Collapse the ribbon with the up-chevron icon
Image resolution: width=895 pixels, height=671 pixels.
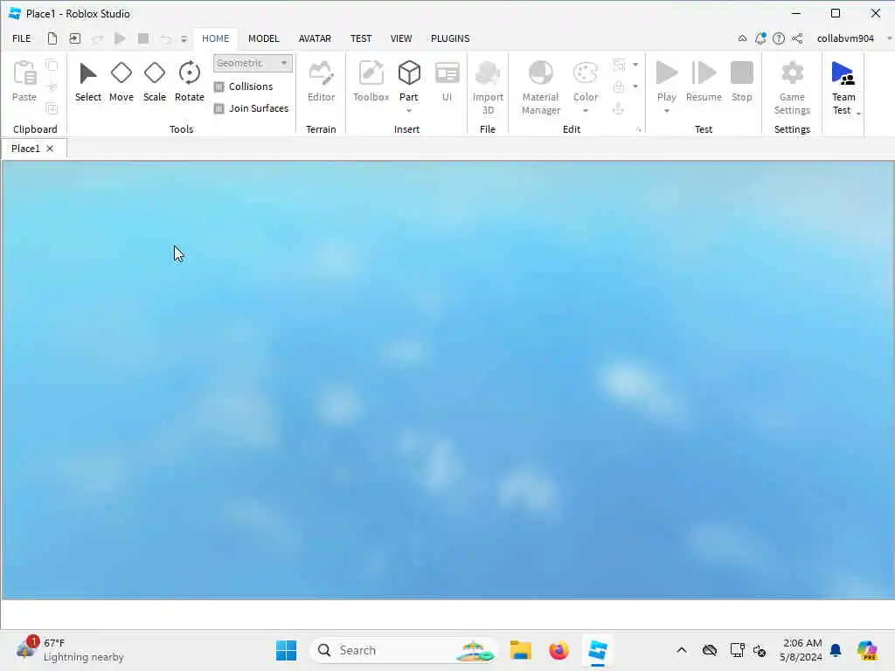pyautogui.click(x=742, y=38)
